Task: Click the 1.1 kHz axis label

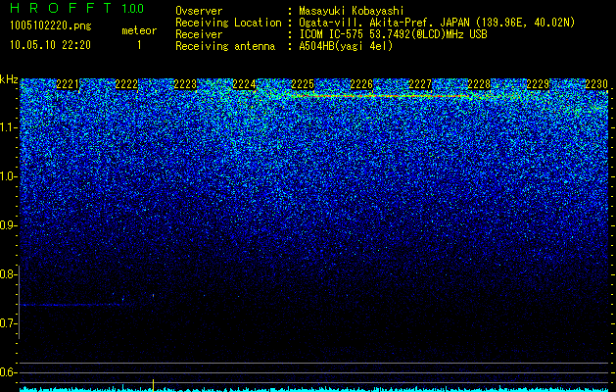Action: [8, 127]
